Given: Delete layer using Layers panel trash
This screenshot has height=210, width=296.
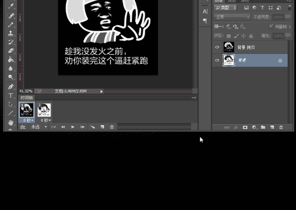Looking at the screenshot, I should [x=281, y=127].
